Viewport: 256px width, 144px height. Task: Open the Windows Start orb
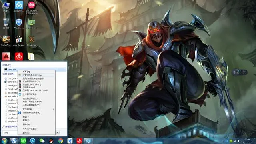click(4, 140)
